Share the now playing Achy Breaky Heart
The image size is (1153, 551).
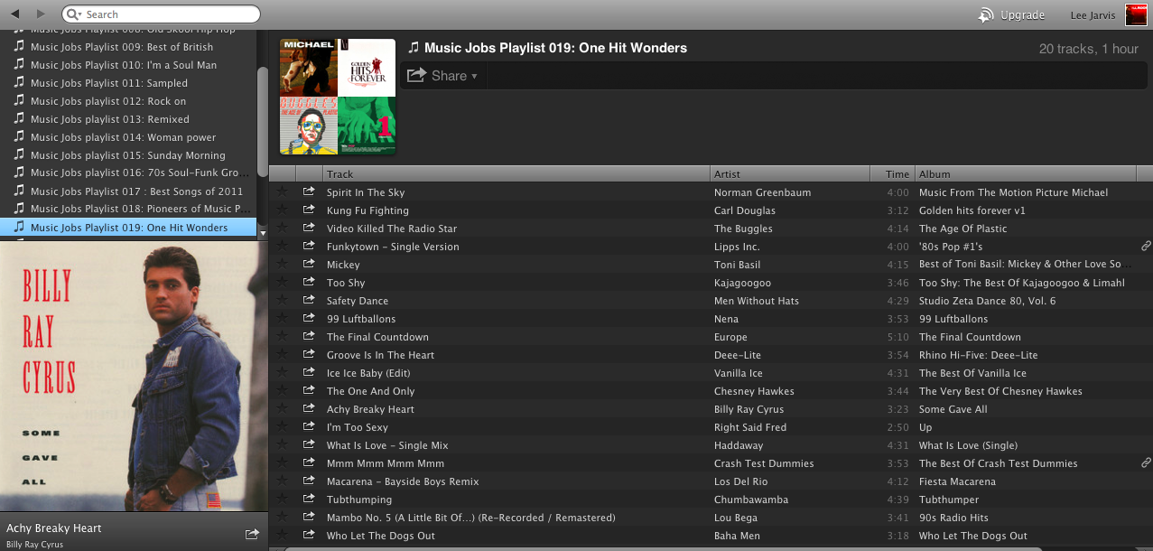coord(252,534)
